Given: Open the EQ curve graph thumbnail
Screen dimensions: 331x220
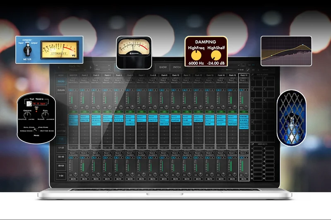Looking at the screenshot, I should click(x=286, y=51).
